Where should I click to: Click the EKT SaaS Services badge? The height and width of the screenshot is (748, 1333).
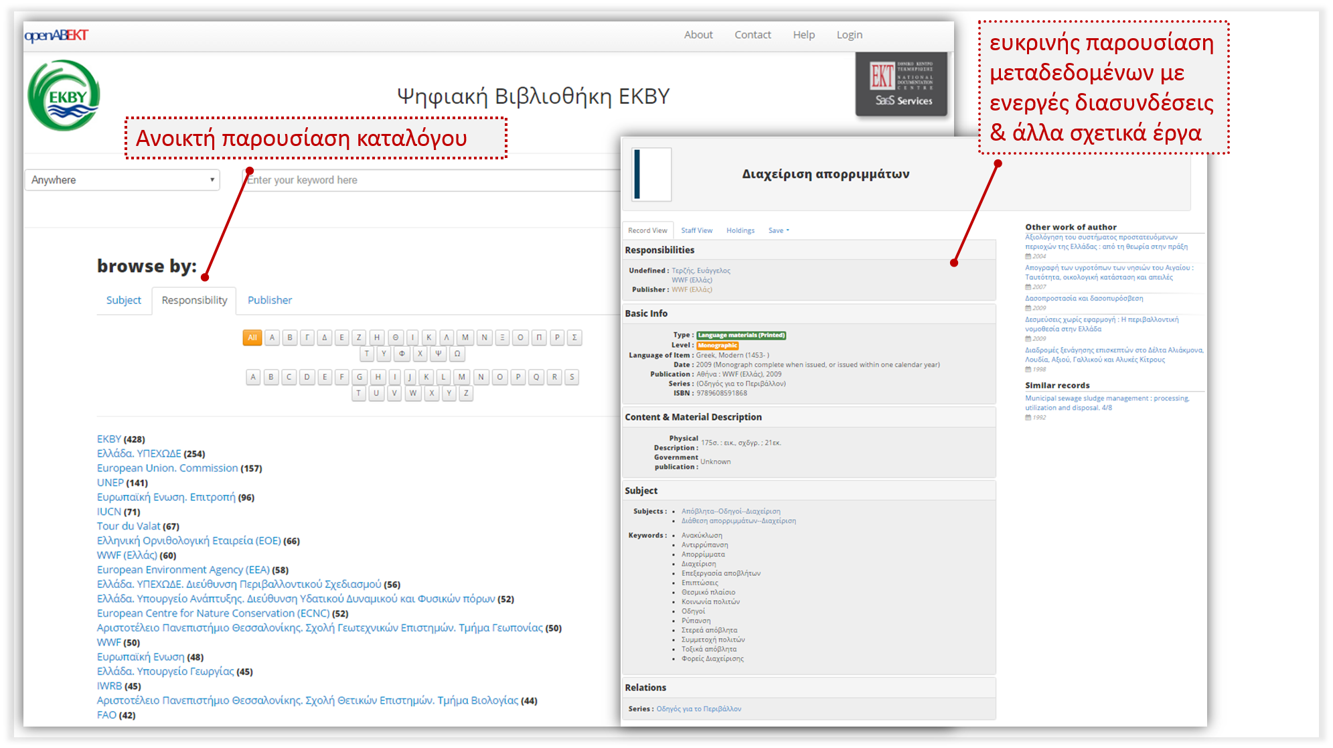[x=902, y=84]
